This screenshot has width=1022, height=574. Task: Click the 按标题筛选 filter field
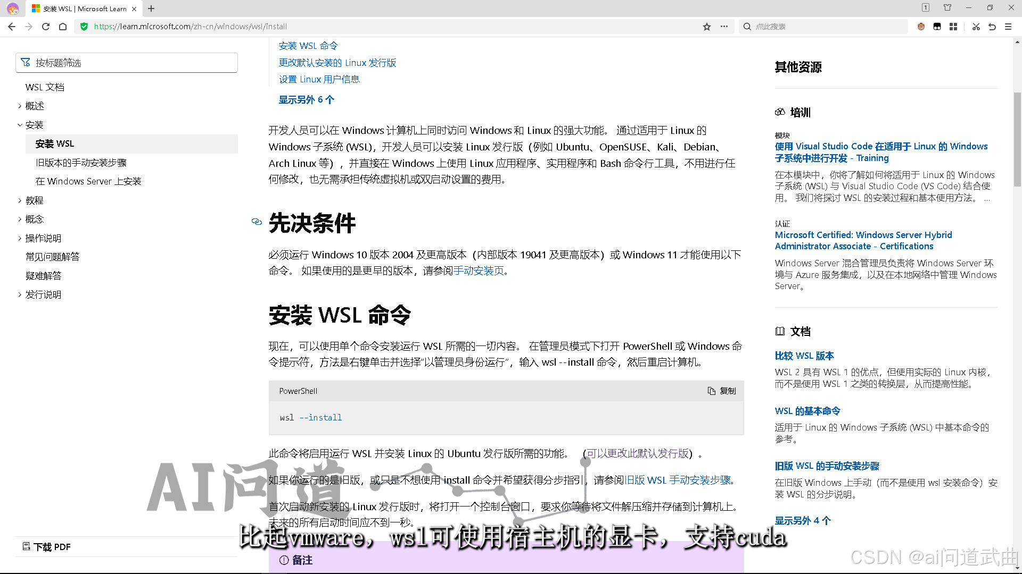pos(127,63)
